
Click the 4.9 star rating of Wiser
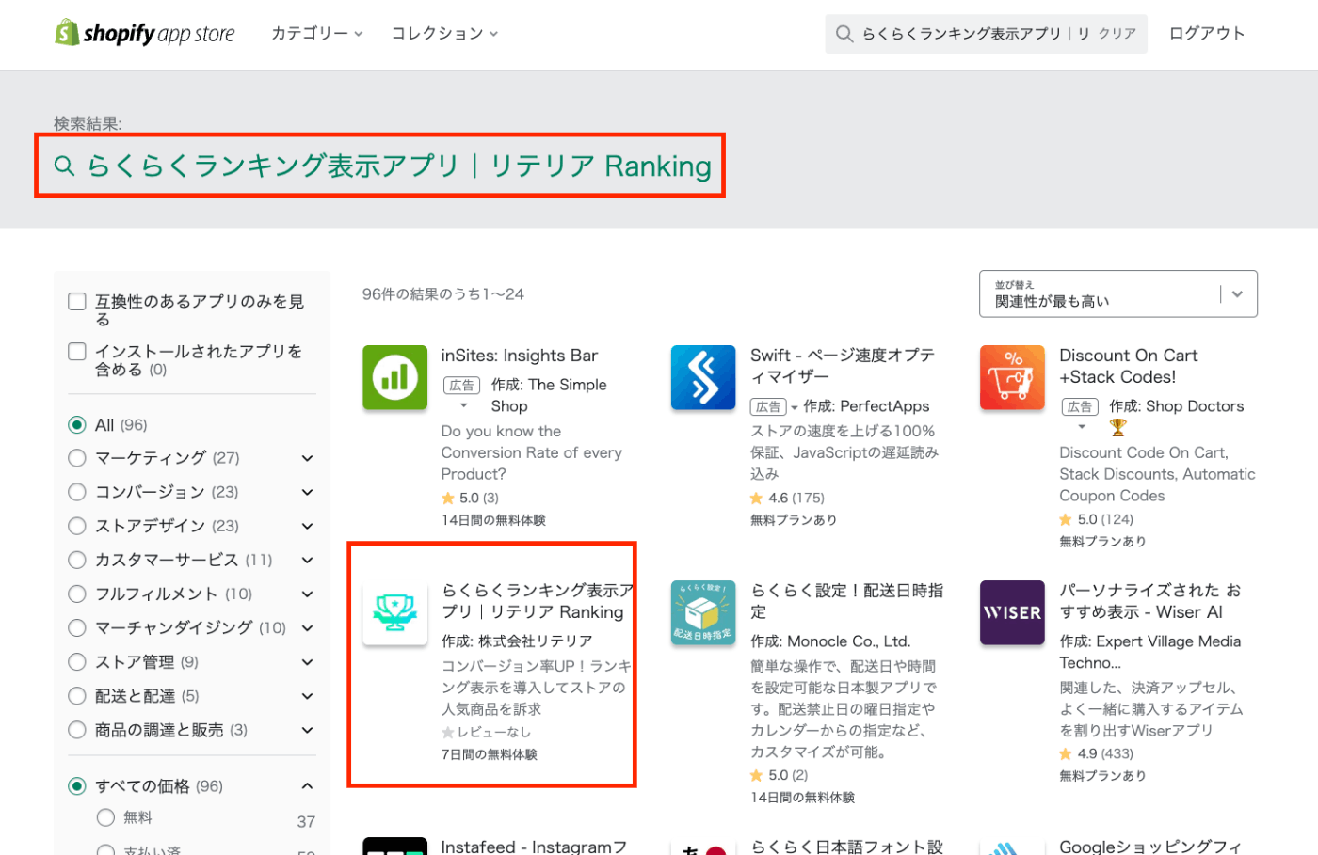coord(1096,753)
